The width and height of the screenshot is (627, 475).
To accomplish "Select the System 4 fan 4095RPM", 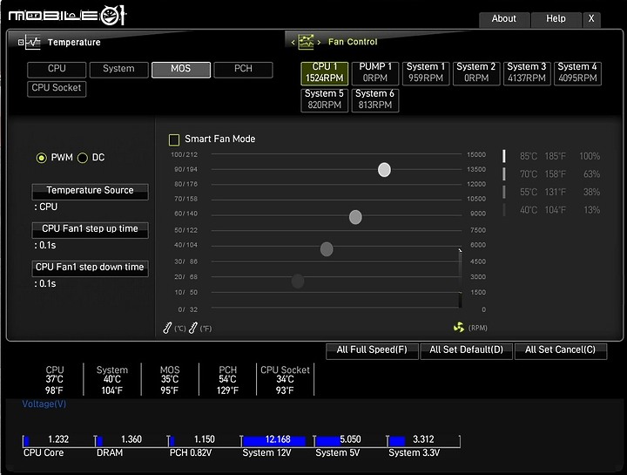I will click(x=577, y=73).
